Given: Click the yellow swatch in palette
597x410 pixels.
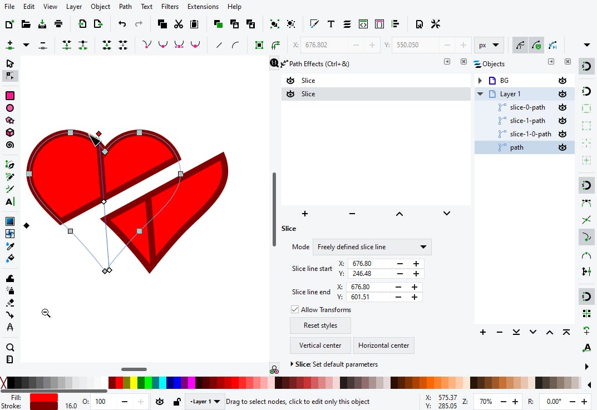Looking at the screenshot, I should coord(134,383).
